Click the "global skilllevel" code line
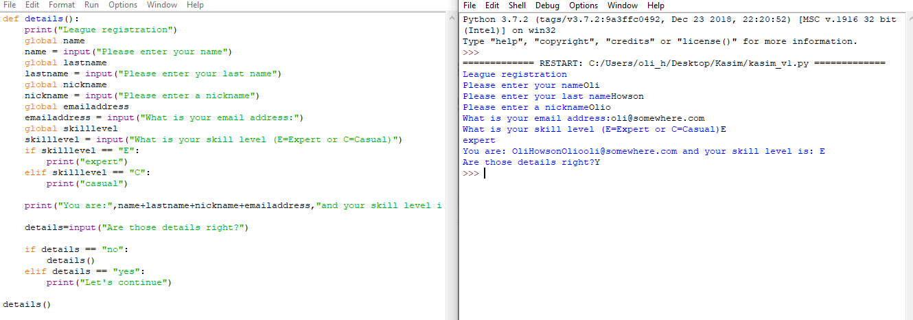Viewport: 913px width, 320px height. click(71, 129)
